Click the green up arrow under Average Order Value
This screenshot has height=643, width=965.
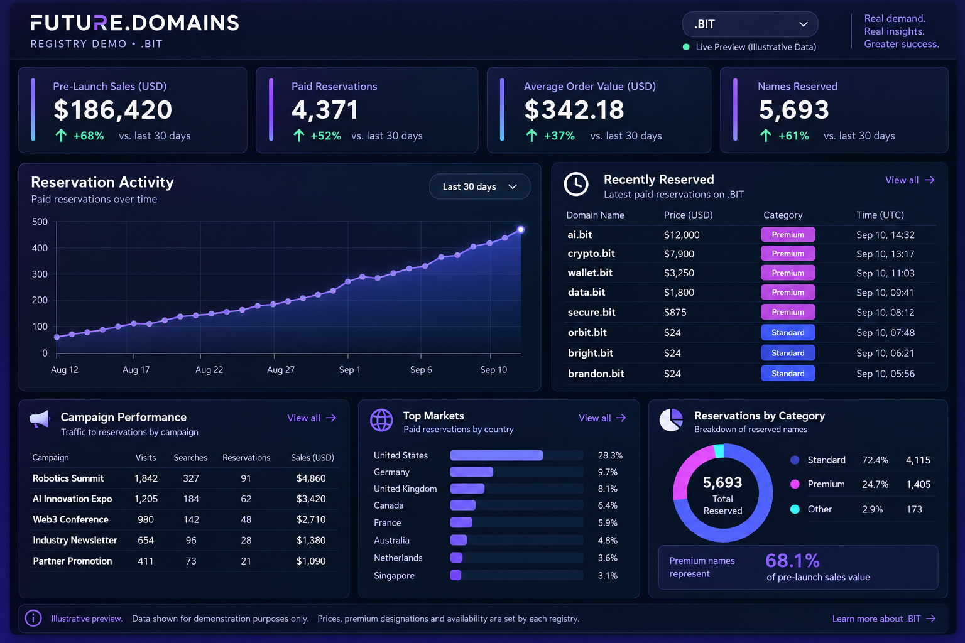[x=532, y=136]
